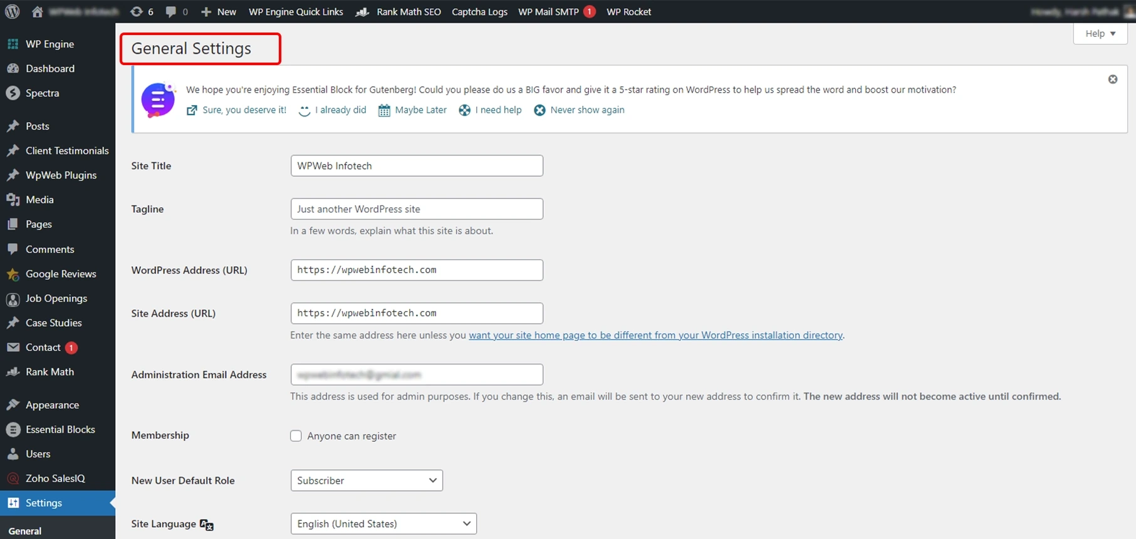
Task: Click the WordPress logo icon in admin bar
Action: coord(12,11)
